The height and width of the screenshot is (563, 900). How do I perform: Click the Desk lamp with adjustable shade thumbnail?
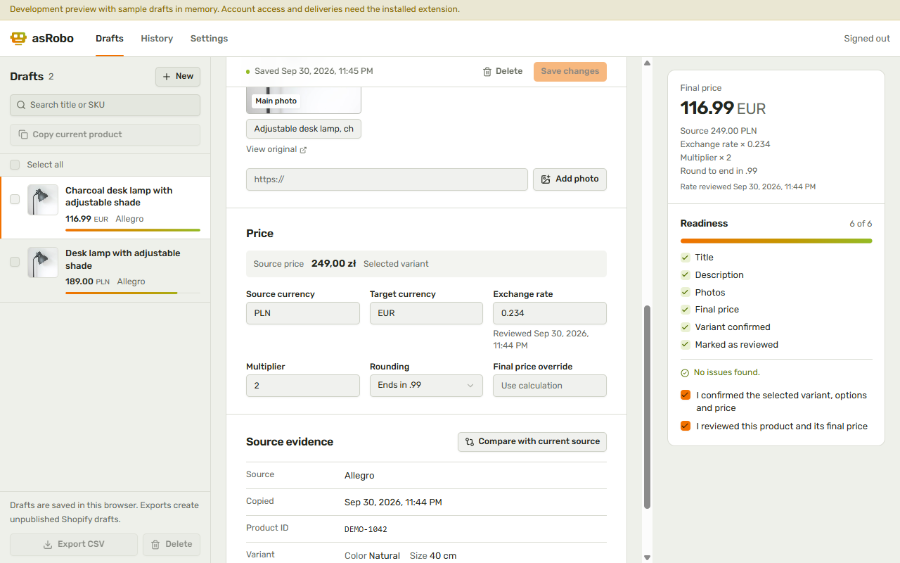(x=43, y=262)
